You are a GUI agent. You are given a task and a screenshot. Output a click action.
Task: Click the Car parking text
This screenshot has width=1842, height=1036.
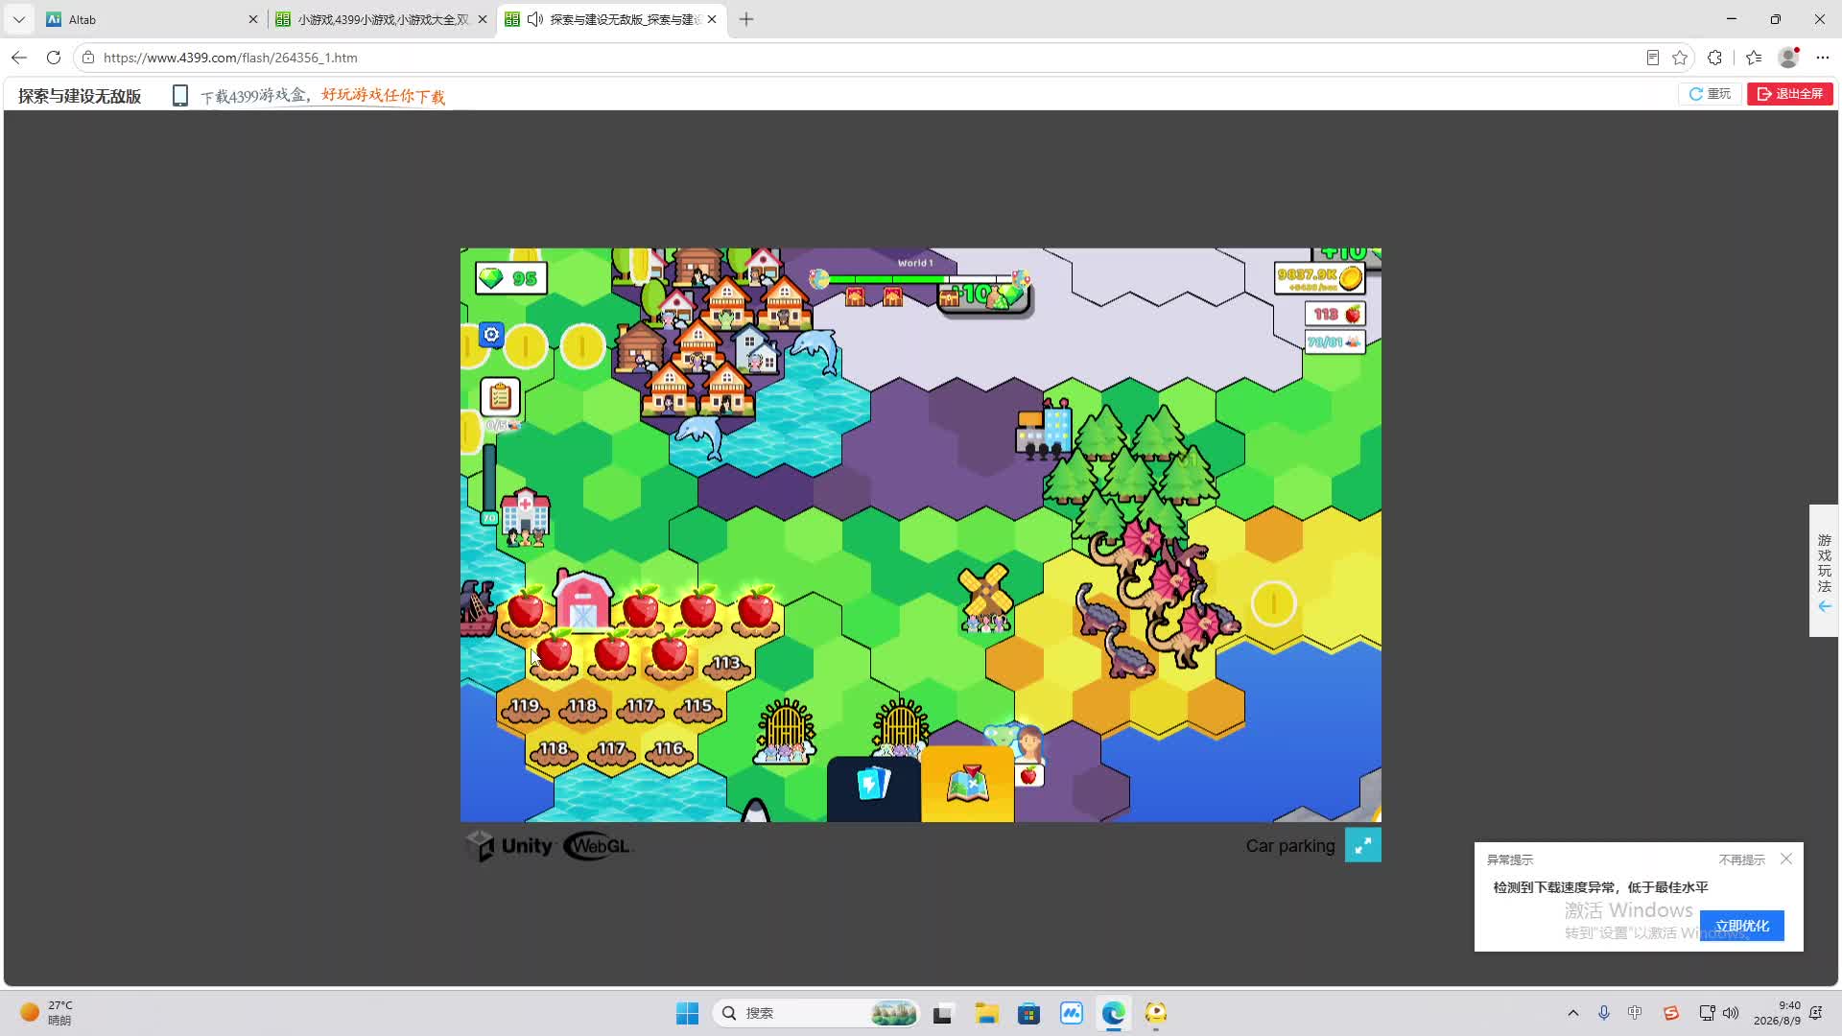coord(1290,846)
